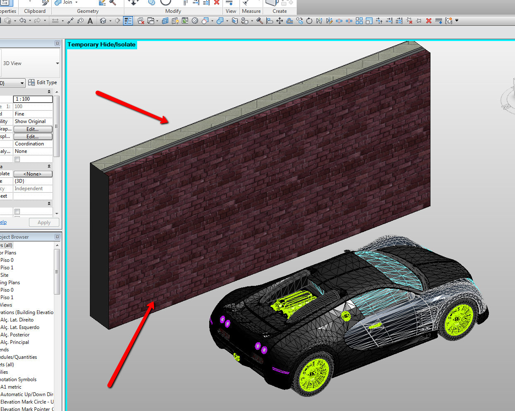
Task: Click the Default 3D View house icon
Action: point(103,21)
